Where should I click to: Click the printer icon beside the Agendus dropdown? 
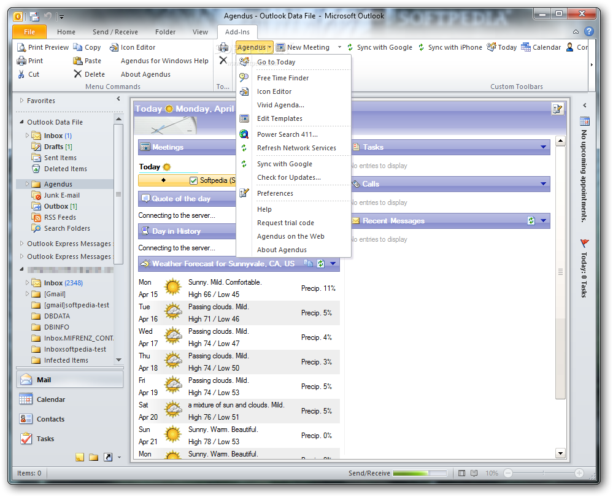[223, 47]
